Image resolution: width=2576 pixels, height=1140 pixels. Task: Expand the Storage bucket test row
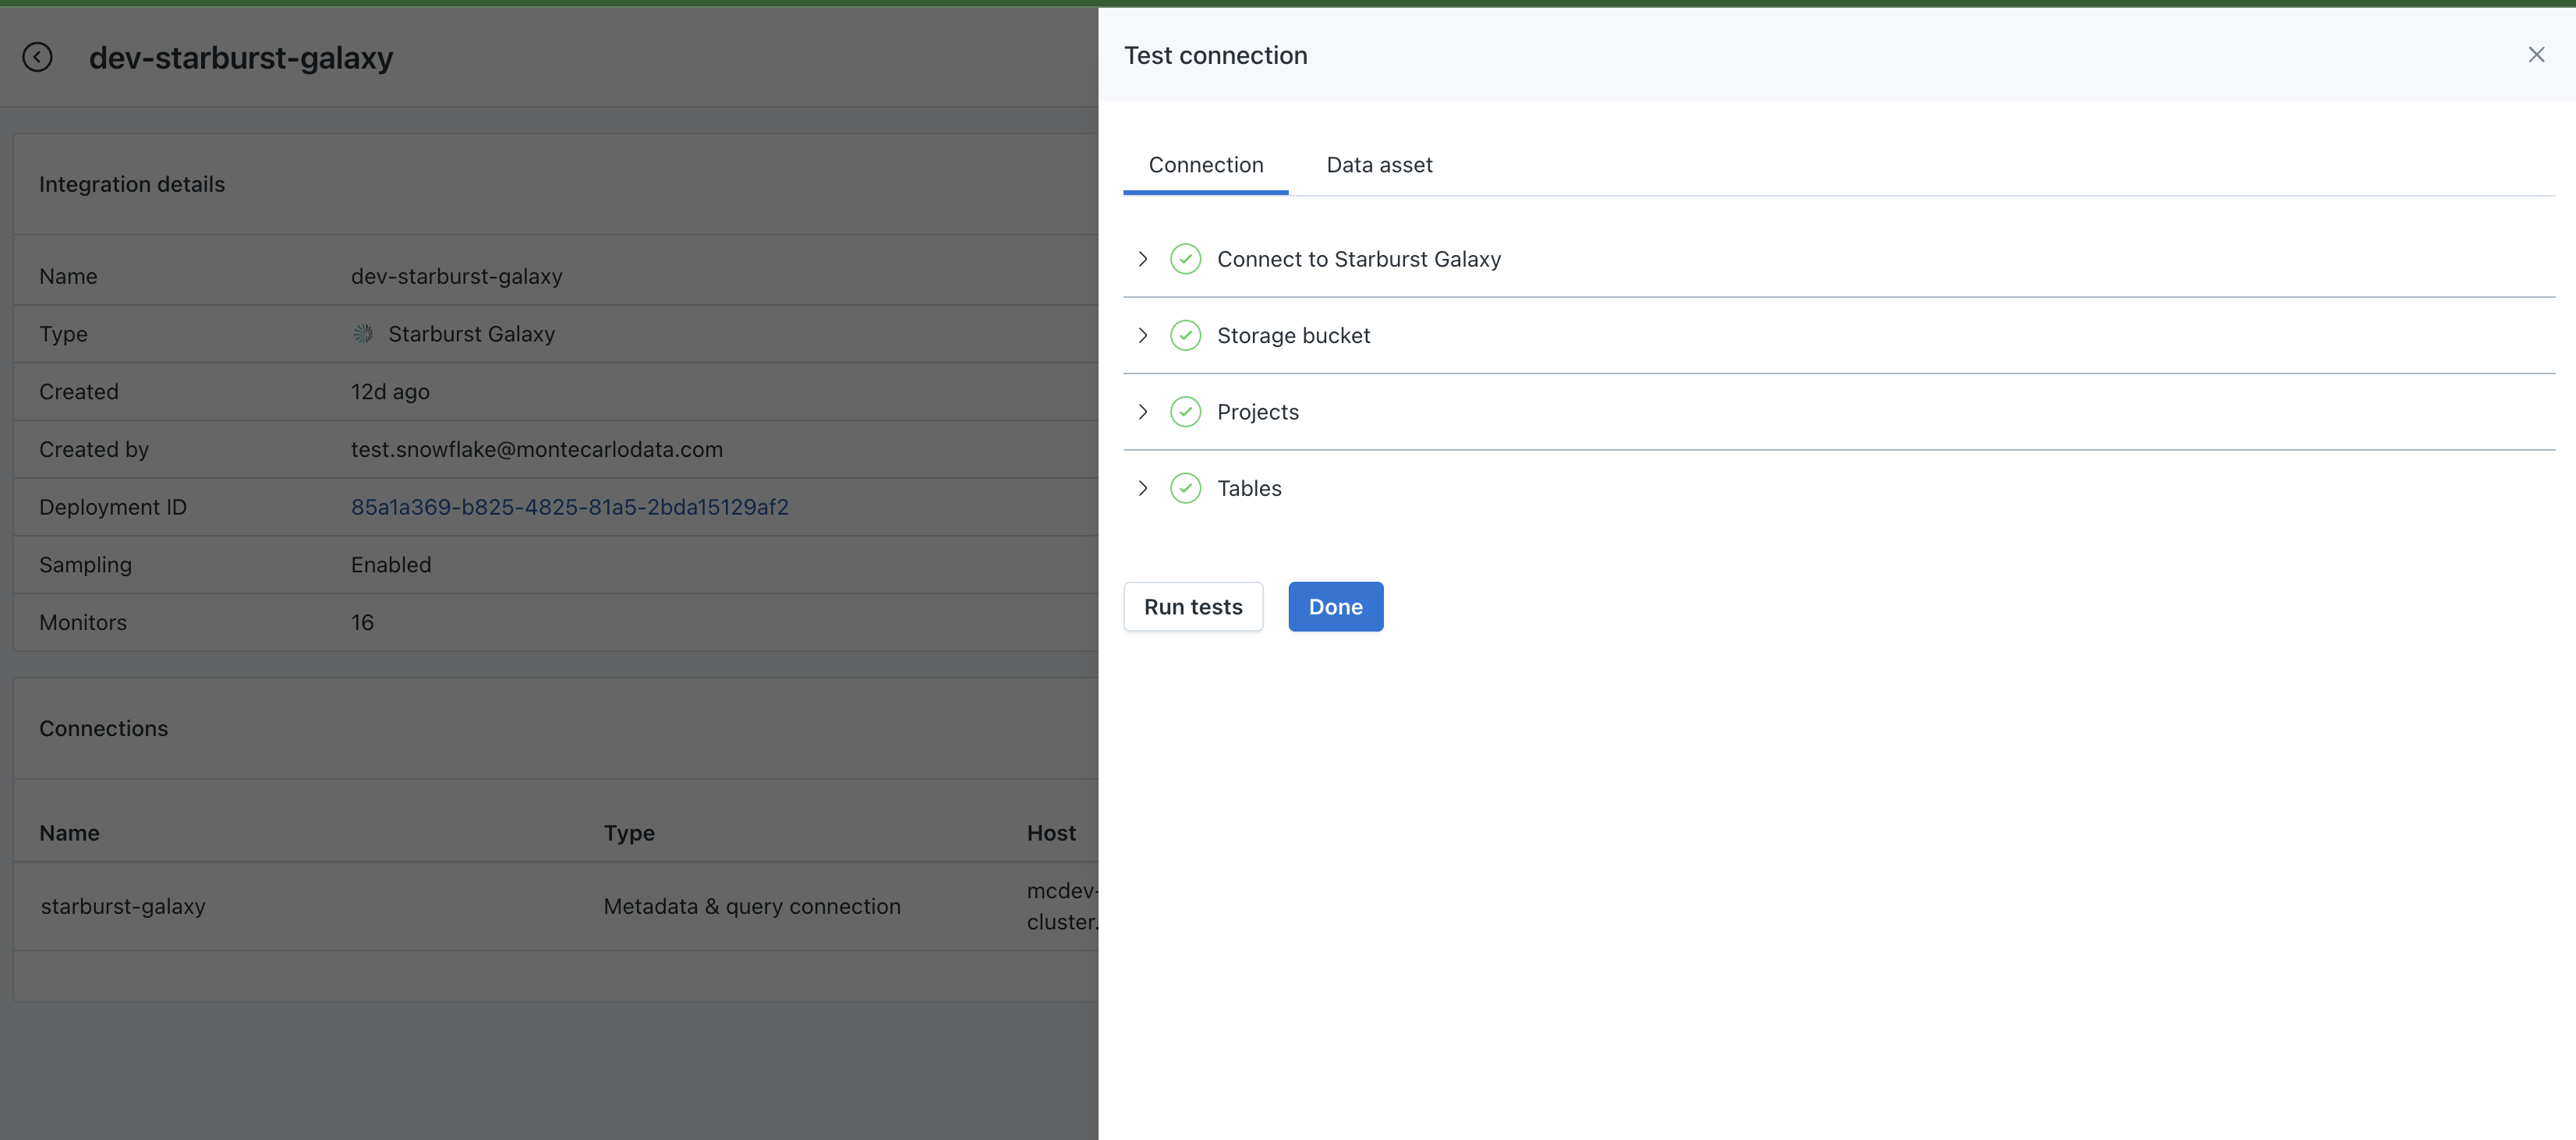pyautogui.click(x=1143, y=335)
